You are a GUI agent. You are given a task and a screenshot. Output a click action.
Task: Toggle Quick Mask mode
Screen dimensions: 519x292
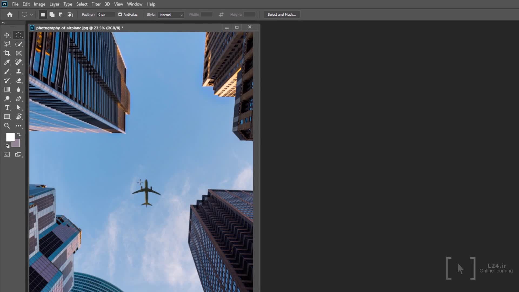7,154
